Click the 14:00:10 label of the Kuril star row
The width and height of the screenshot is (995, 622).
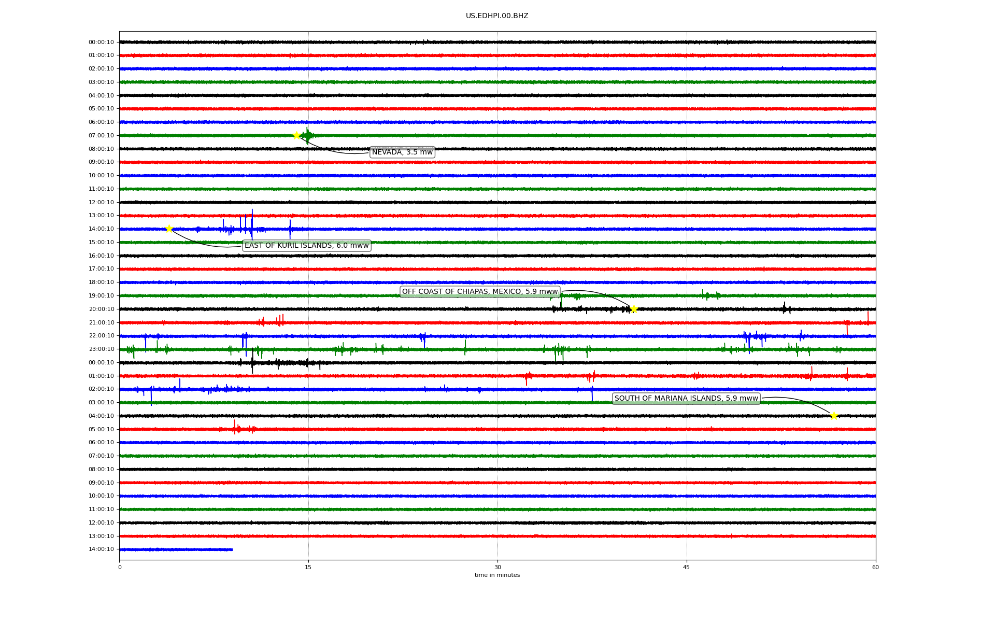coord(101,229)
